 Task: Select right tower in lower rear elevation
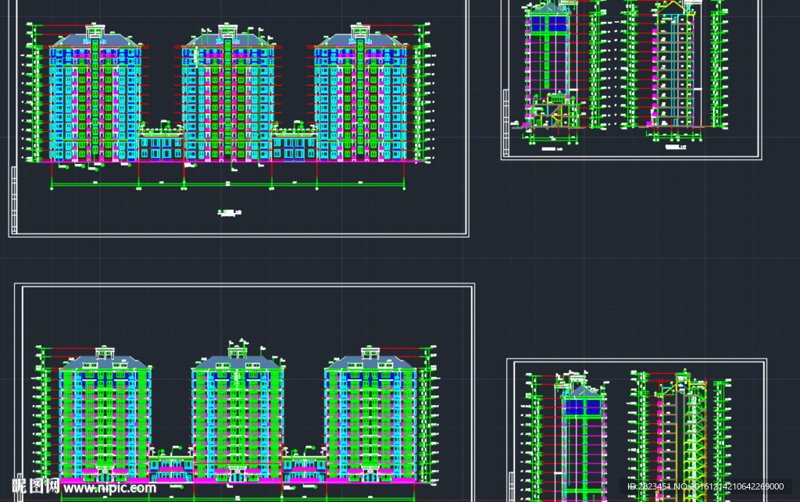point(370,414)
